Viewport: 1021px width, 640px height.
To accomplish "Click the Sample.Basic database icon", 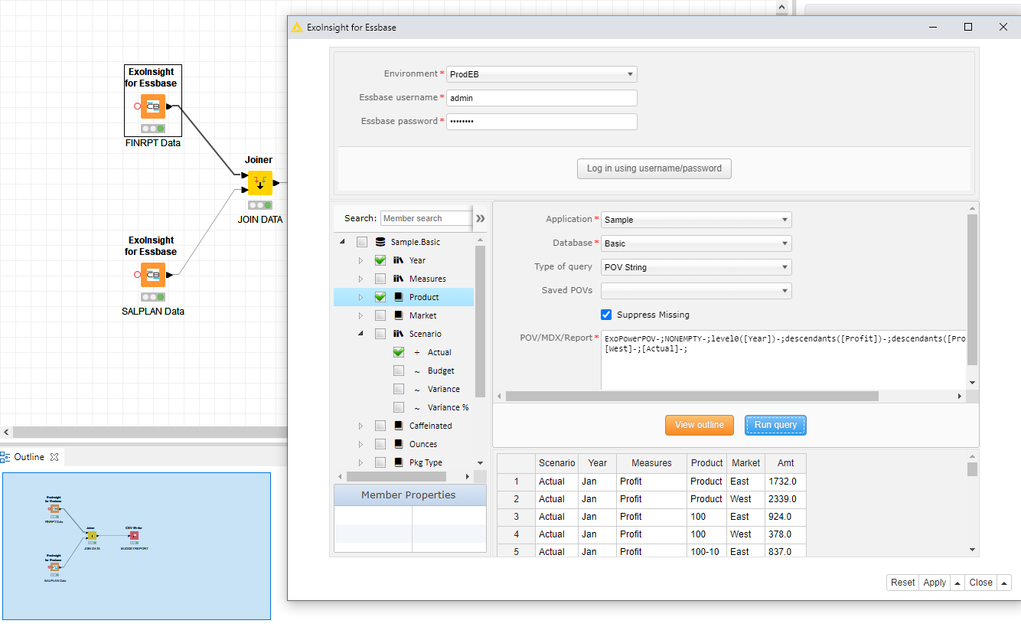I will pos(380,242).
